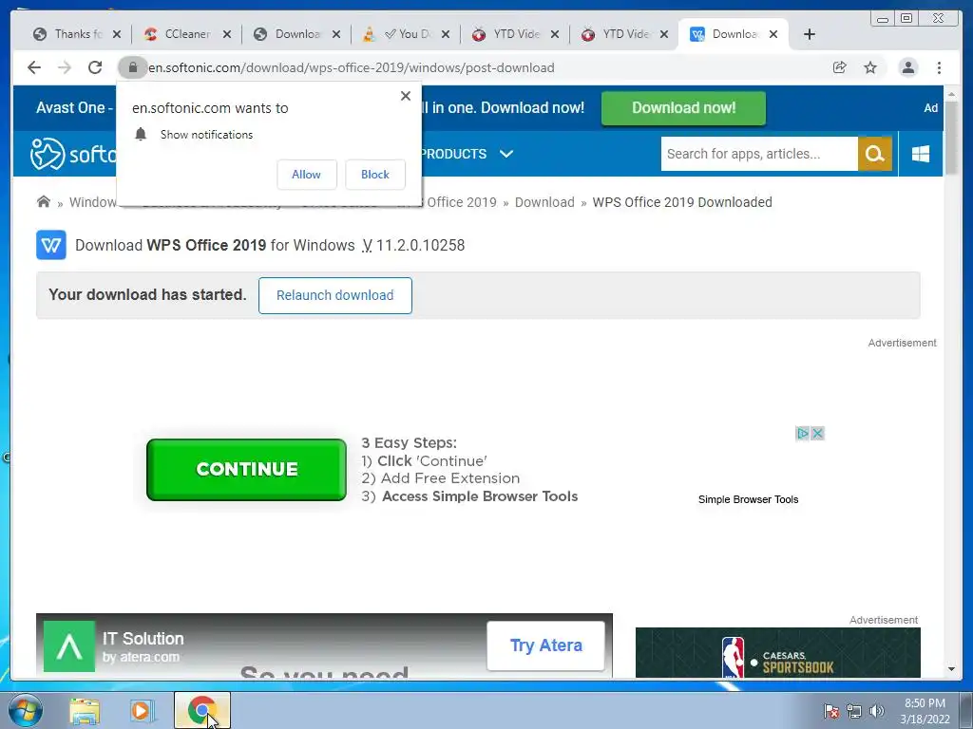The width and height of the screenshot is (973, 729).
Task: Close the CCleaner tab
Action: (x=227, y=35)
